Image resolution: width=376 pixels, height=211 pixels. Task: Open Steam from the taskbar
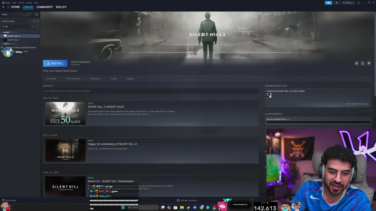point(188,207)
